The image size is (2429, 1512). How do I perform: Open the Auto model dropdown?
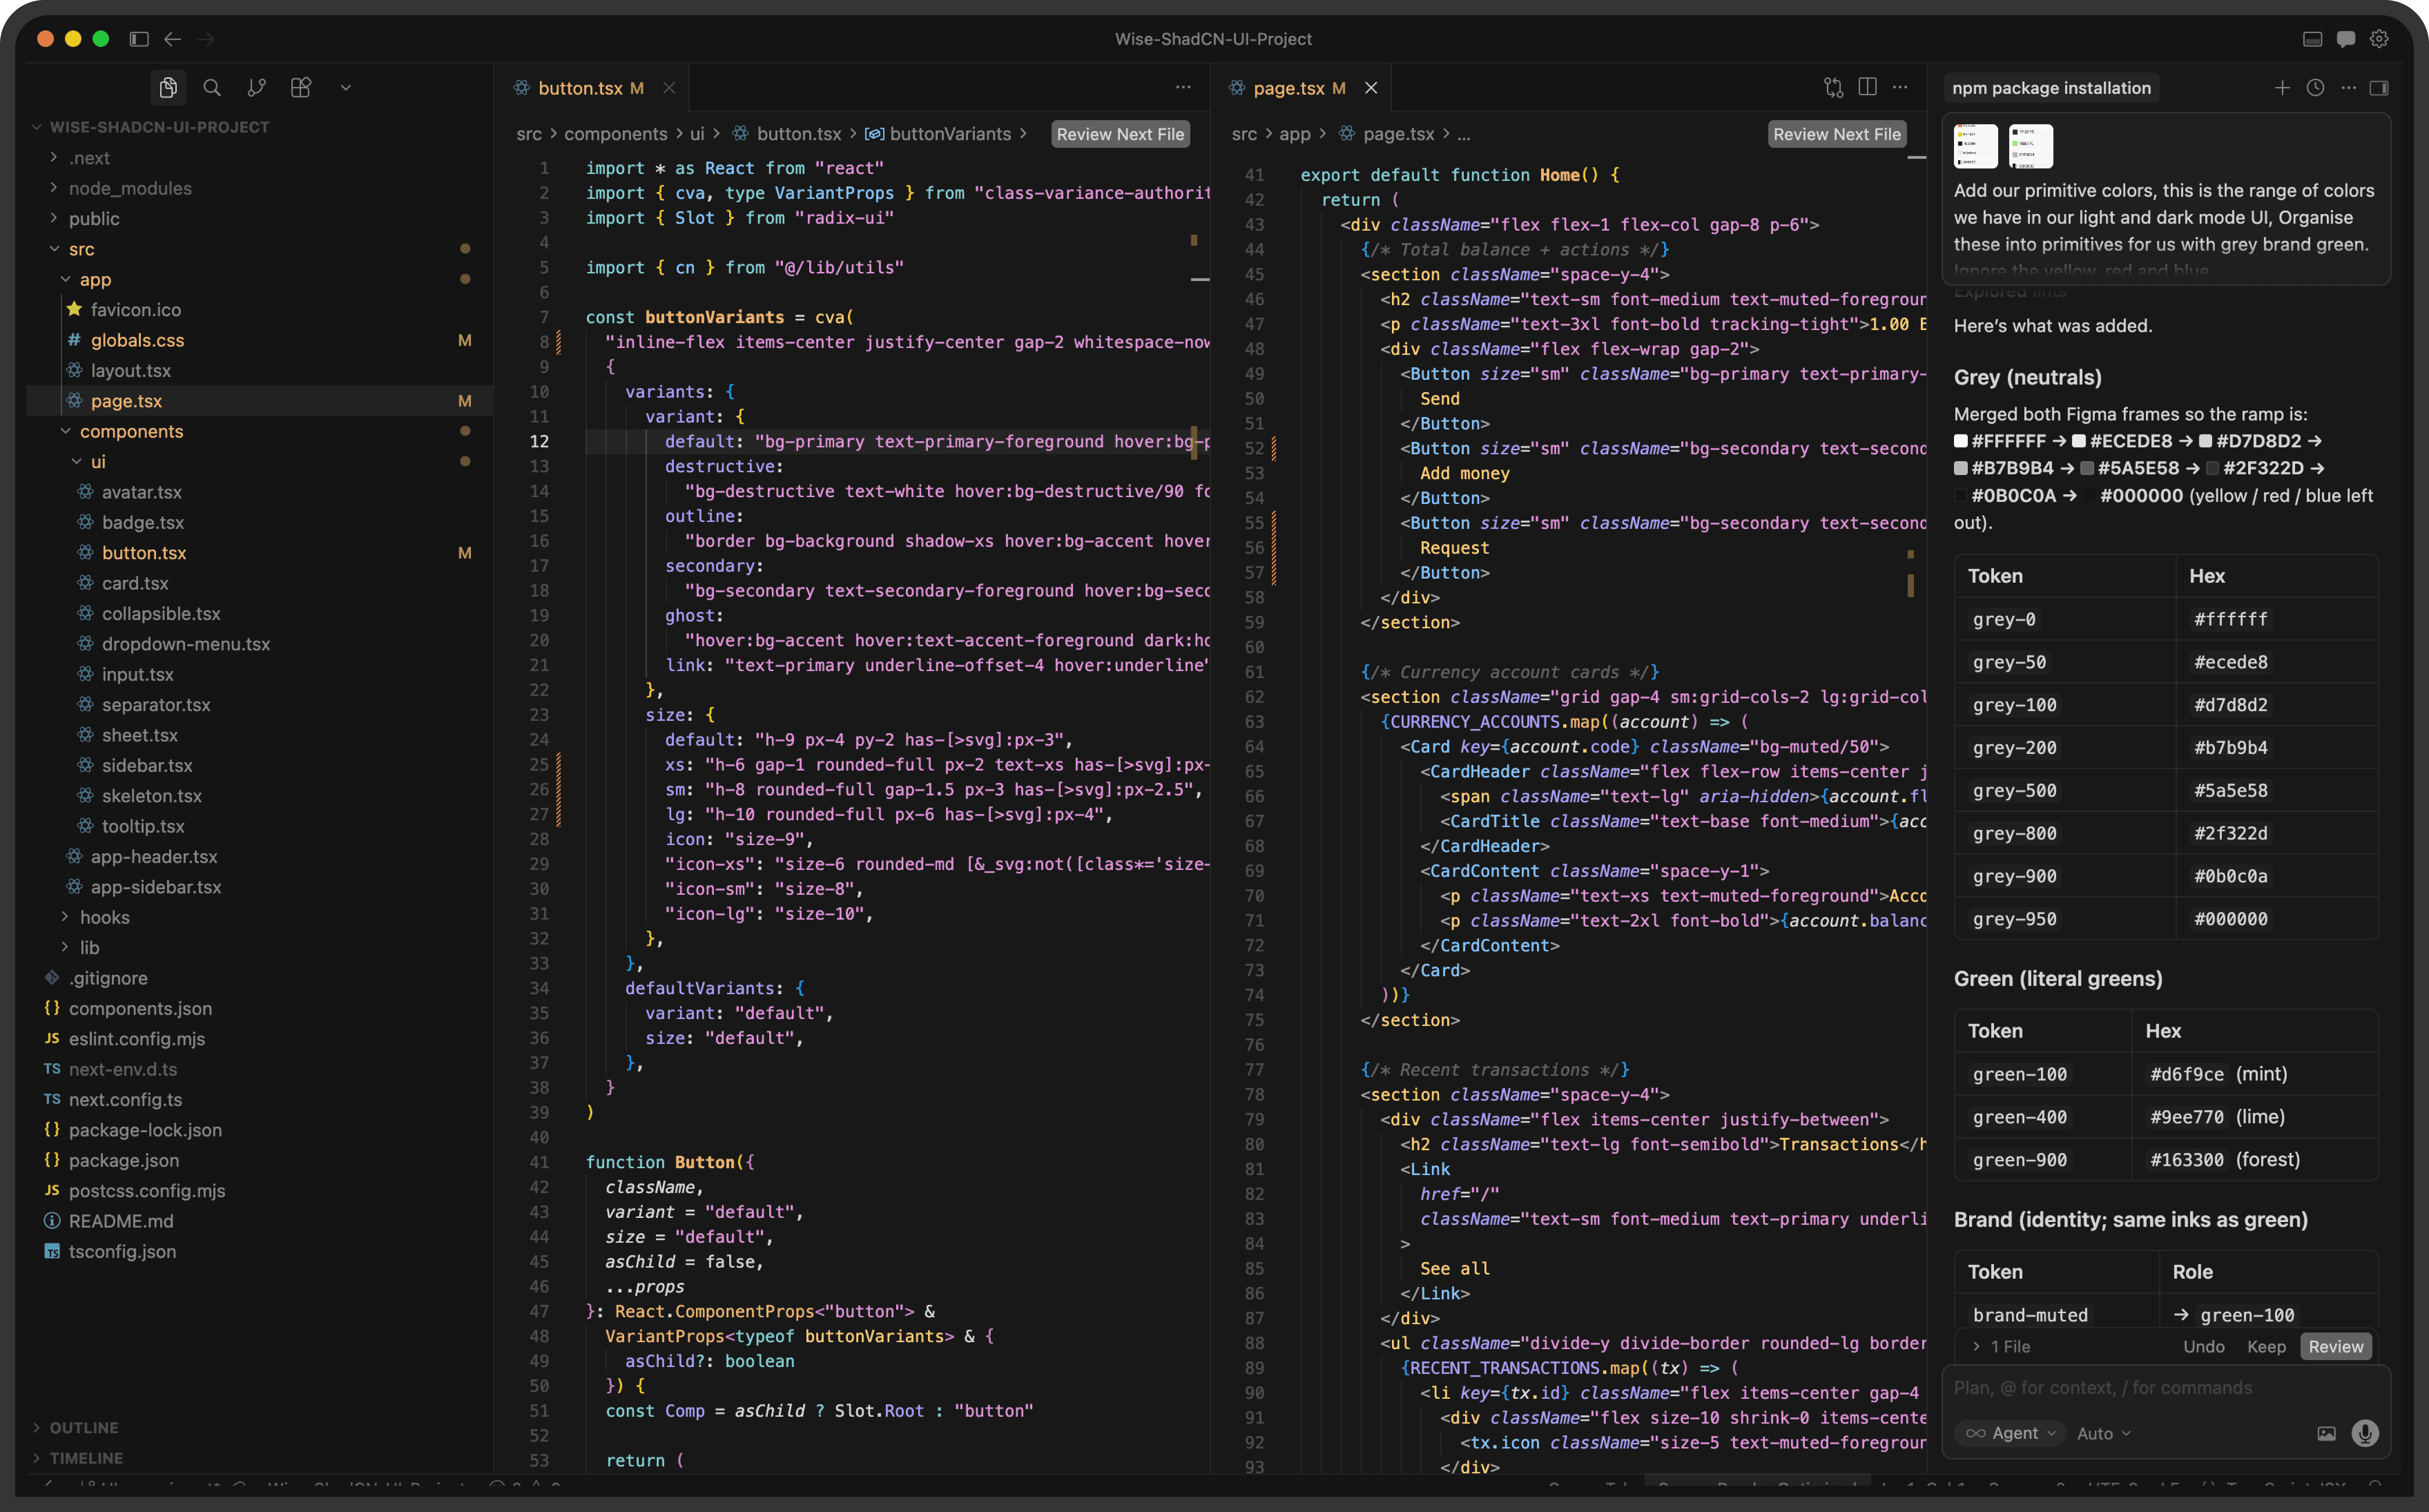point(2103,1433)
